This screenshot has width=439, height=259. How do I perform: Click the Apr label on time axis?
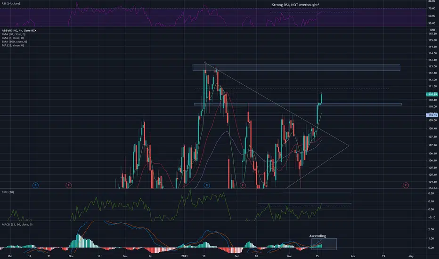(353, 256)
